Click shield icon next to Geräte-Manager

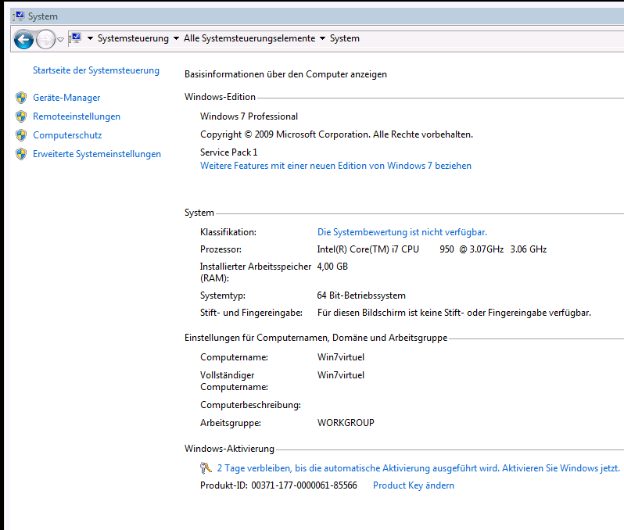point(21,98)
